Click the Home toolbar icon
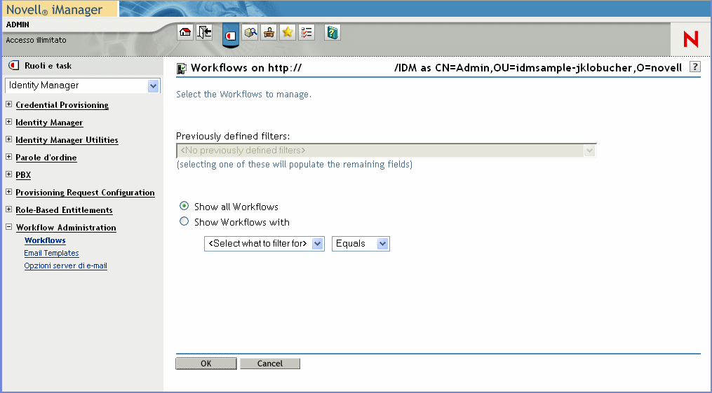 point(185,32)
